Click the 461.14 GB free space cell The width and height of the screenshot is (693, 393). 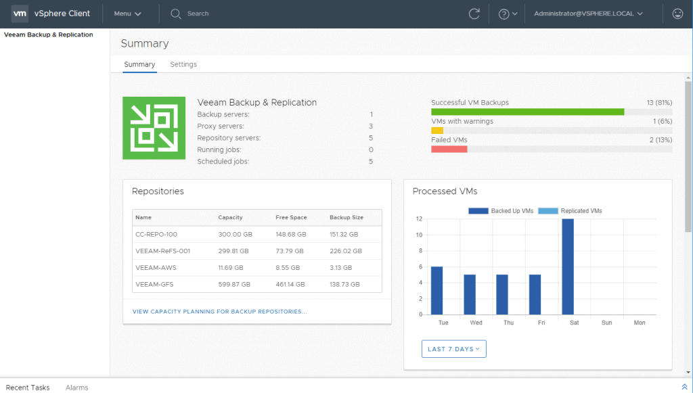coord(290,284)
